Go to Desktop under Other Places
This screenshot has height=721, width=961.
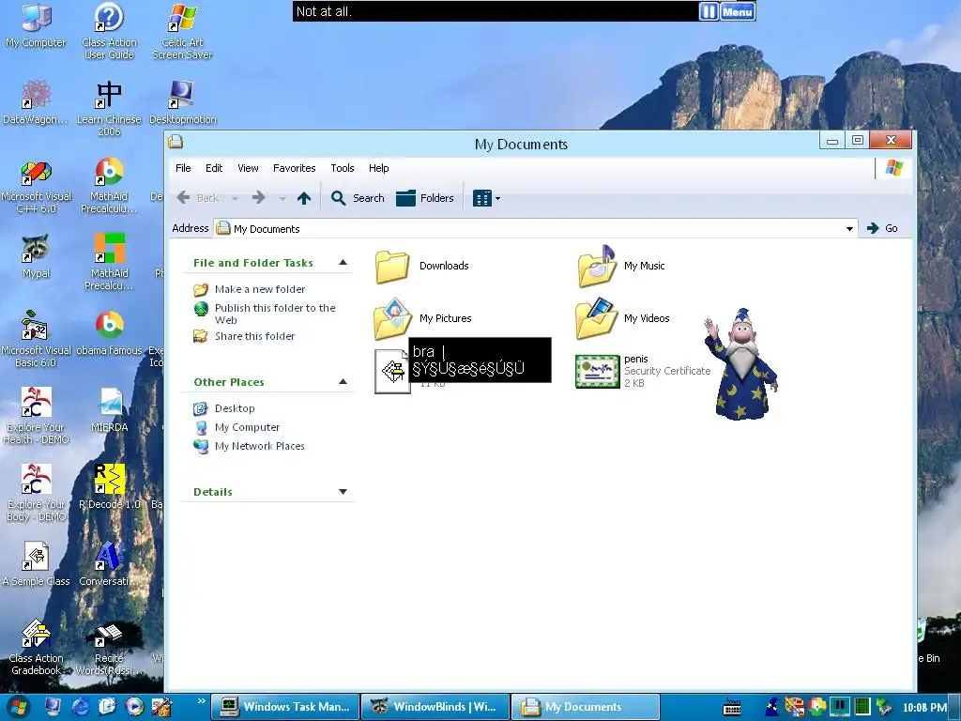235,408
